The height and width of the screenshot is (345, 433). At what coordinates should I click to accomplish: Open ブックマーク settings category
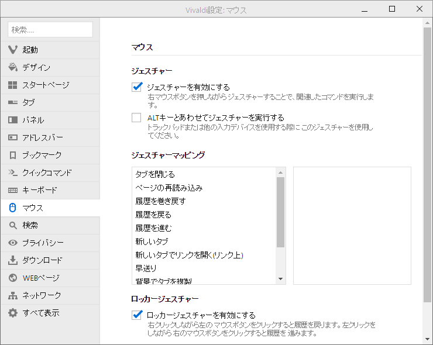[x=50, y=155]
